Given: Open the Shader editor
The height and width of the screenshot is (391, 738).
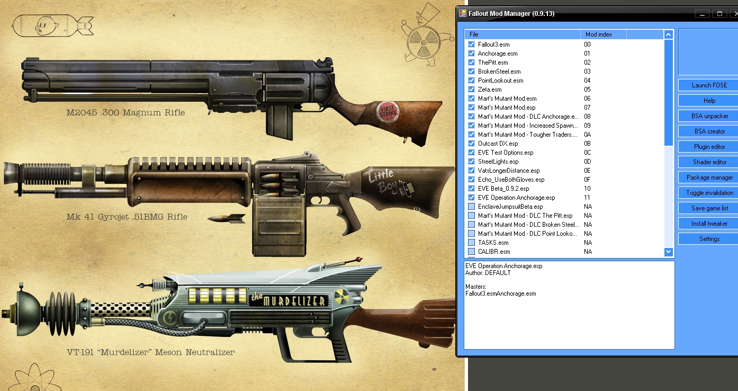Looking at the screenshot, I should [709, 162].
